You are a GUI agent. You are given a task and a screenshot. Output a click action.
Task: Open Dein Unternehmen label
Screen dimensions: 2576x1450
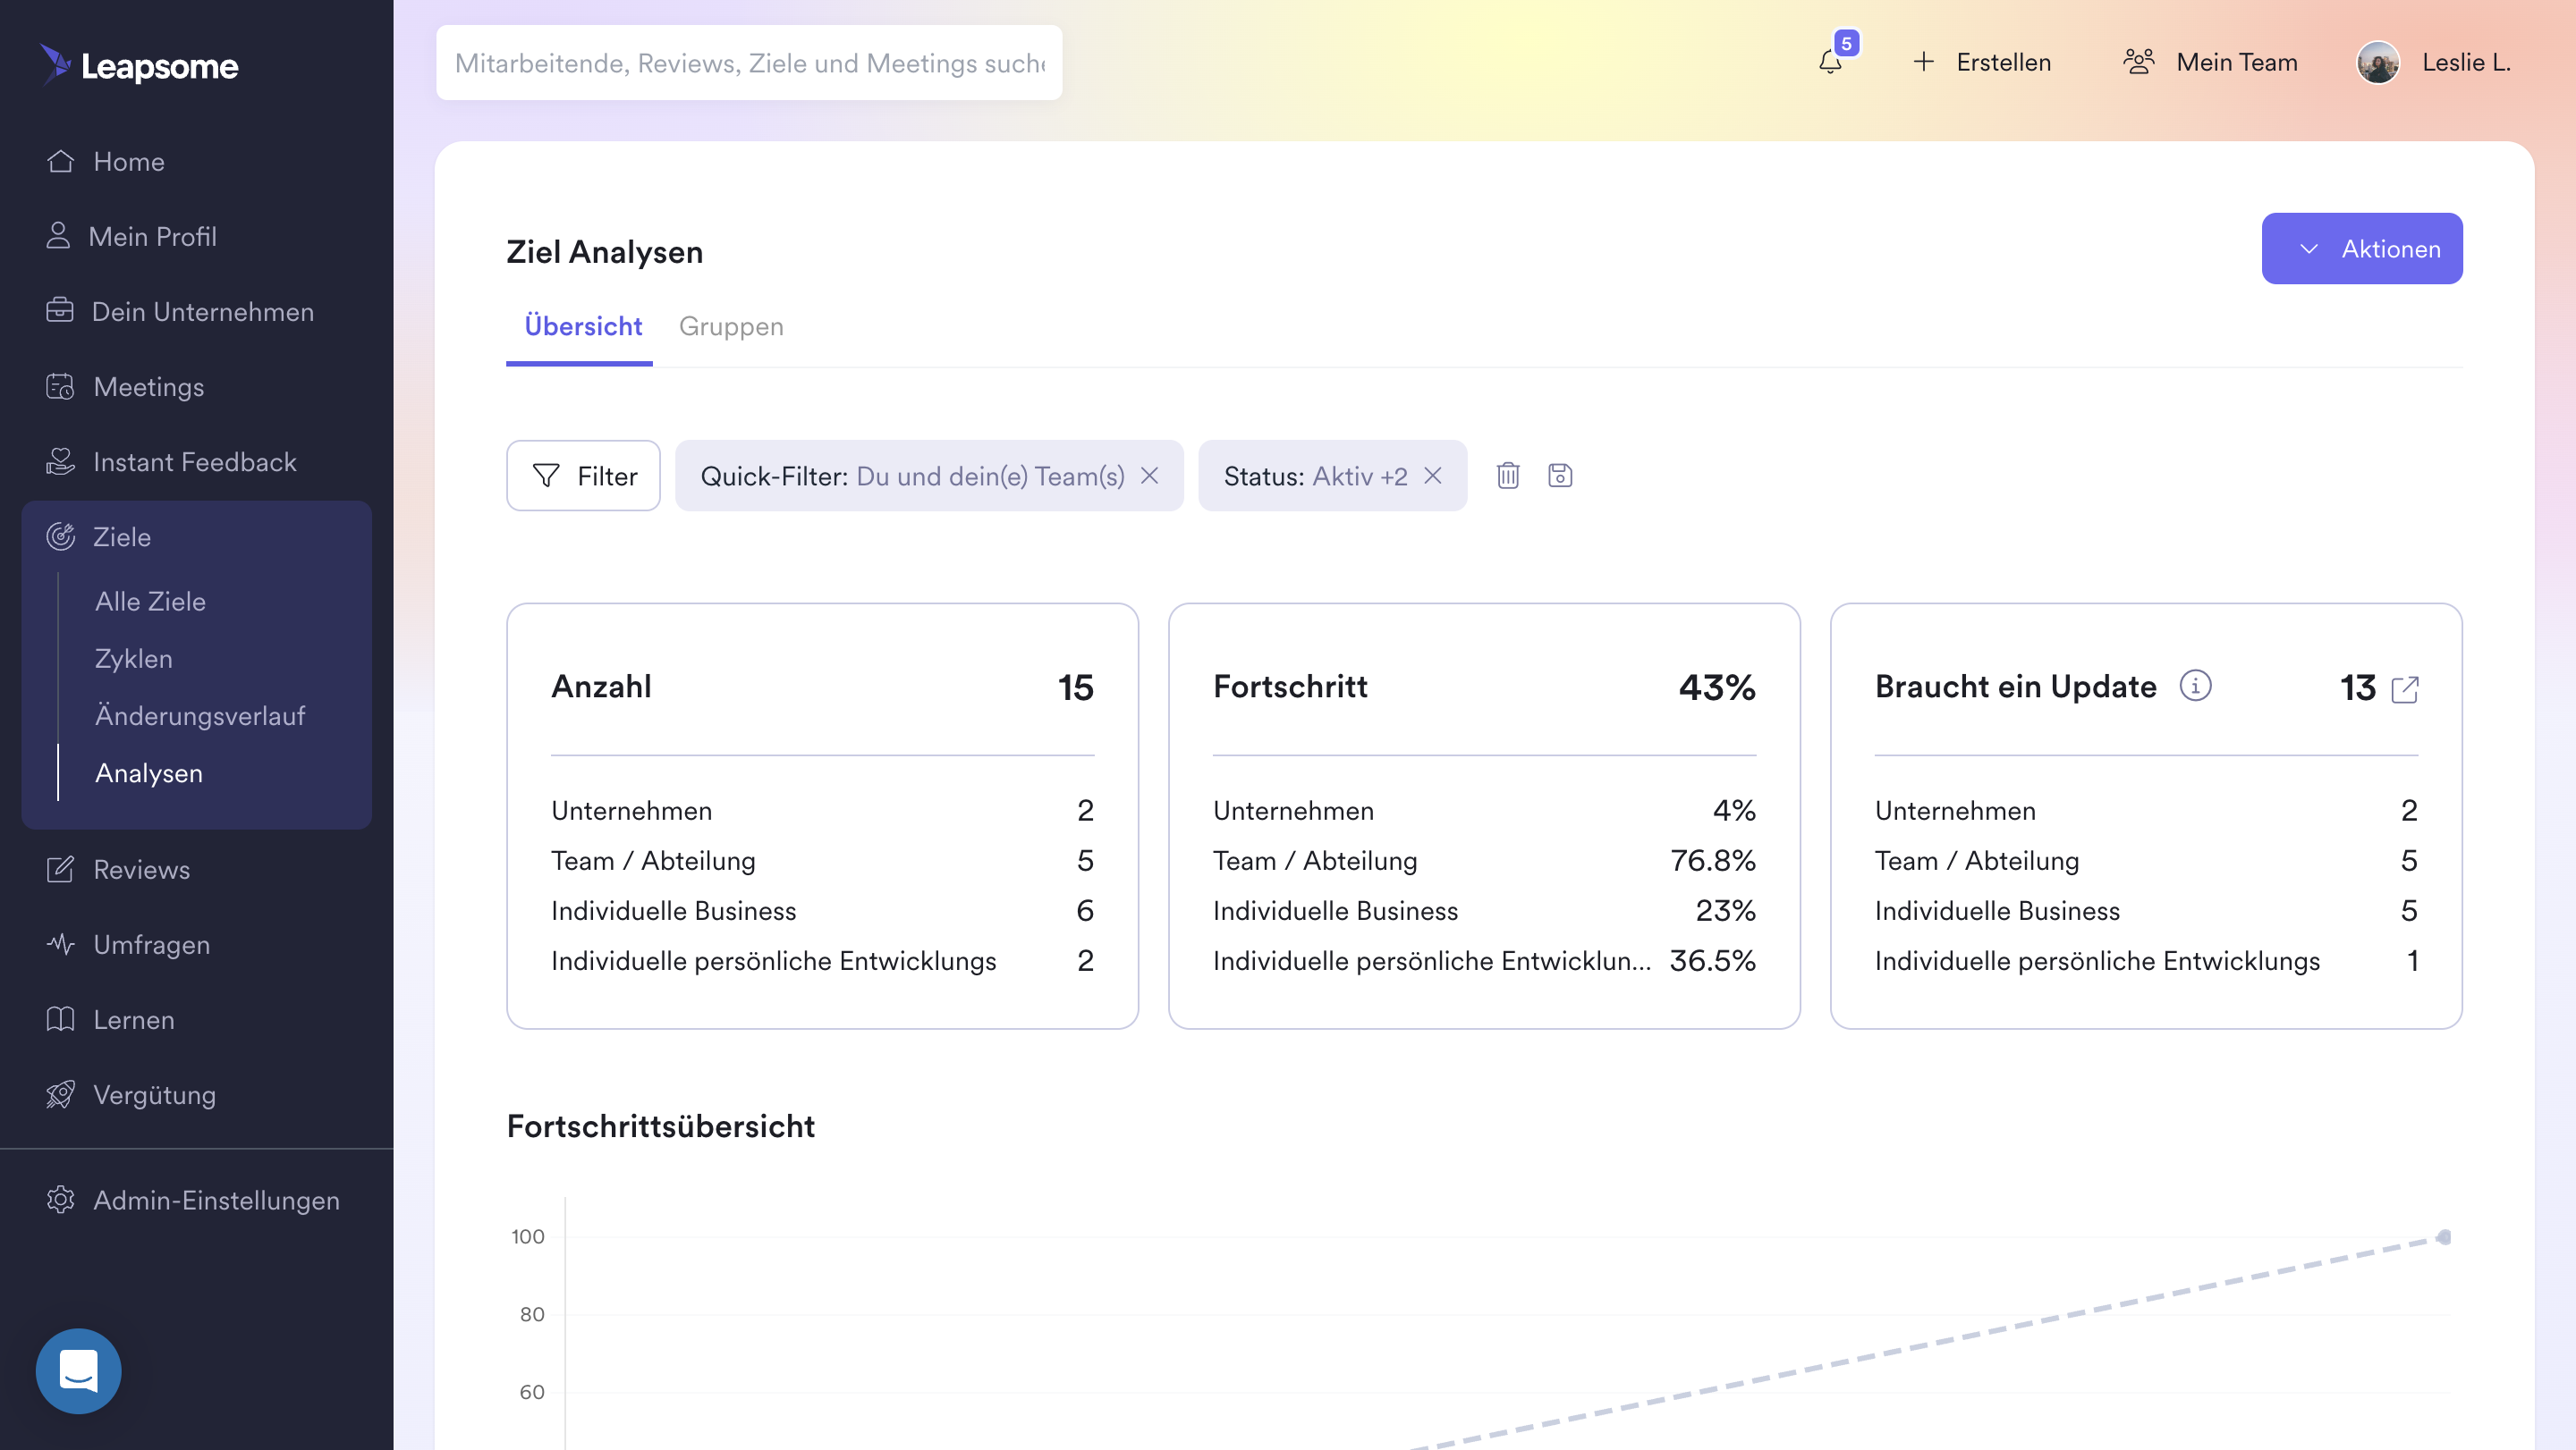pyautogui.click(x=202, y=311)
